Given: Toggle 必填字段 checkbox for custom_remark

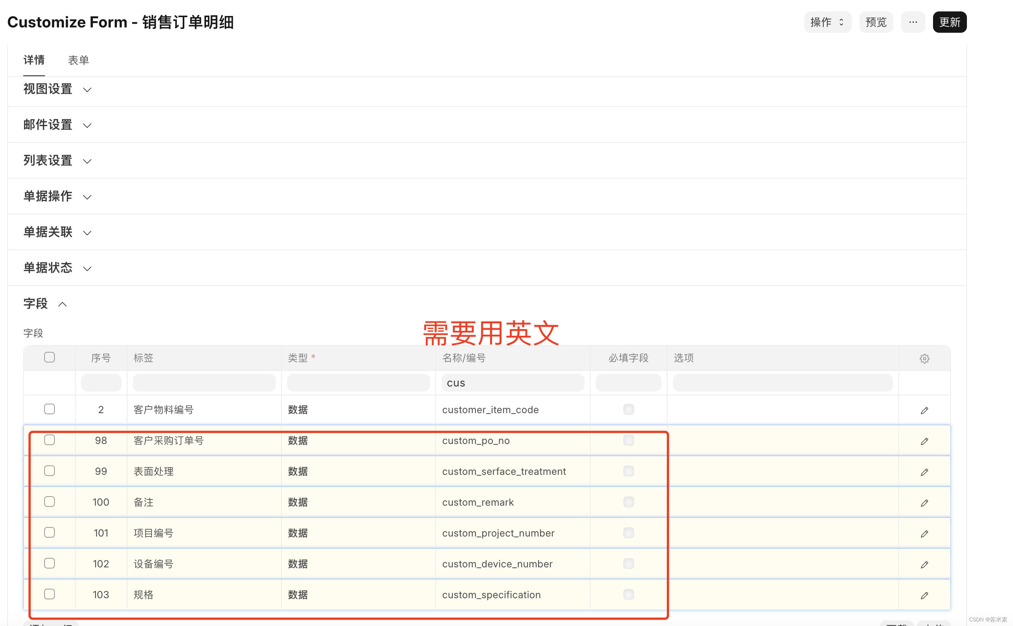Looking at the screenshot, I should tap(628, 502).
